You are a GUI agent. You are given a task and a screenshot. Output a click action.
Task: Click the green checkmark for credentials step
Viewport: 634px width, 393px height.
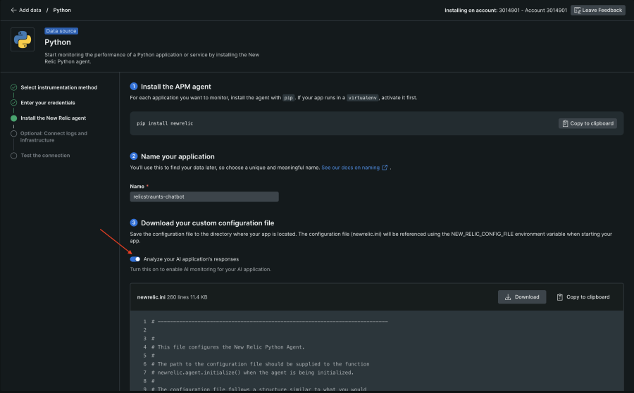point(13,103)
